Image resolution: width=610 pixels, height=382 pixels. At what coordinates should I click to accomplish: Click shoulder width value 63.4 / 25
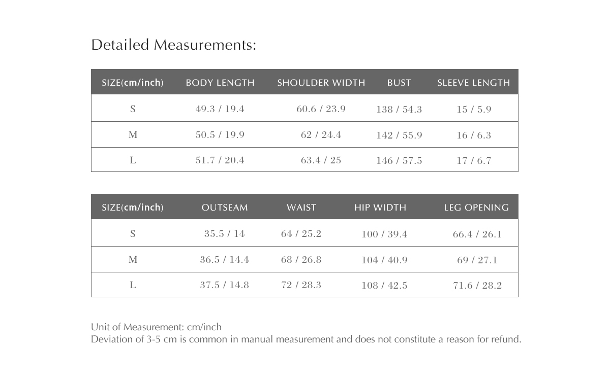point(321,160)
